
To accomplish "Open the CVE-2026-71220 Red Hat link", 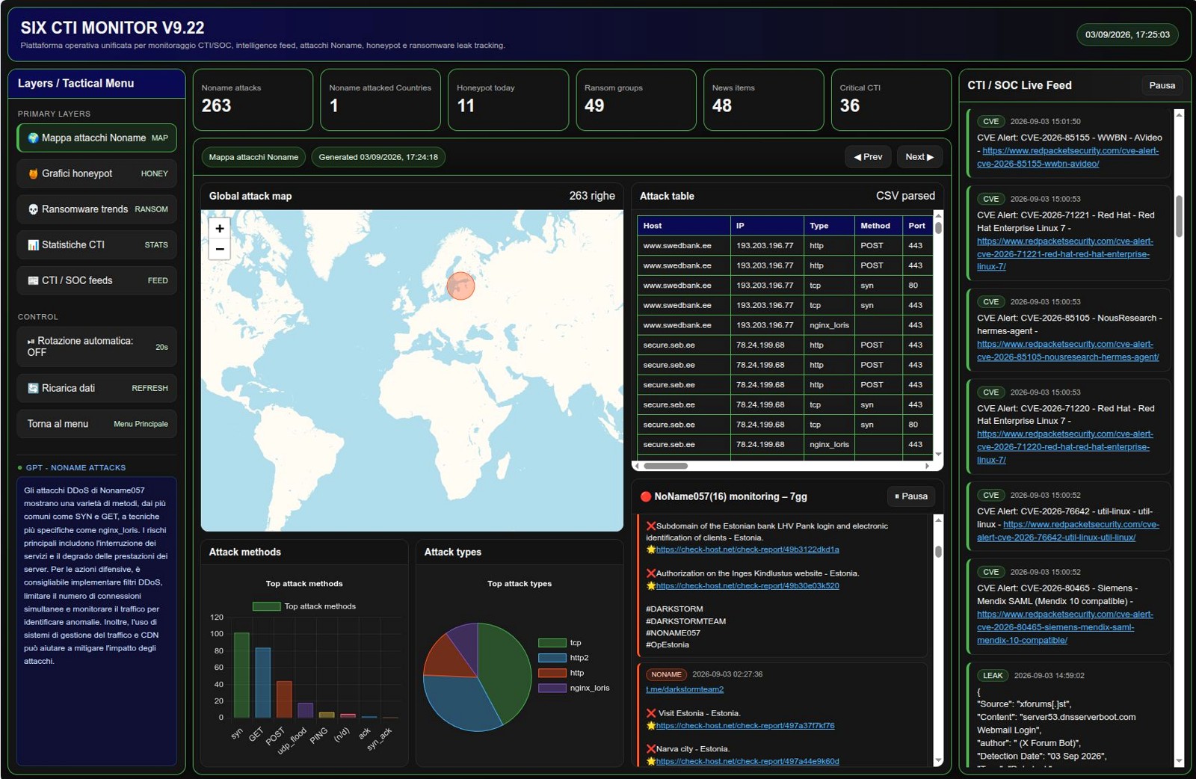I will 1065,447.
